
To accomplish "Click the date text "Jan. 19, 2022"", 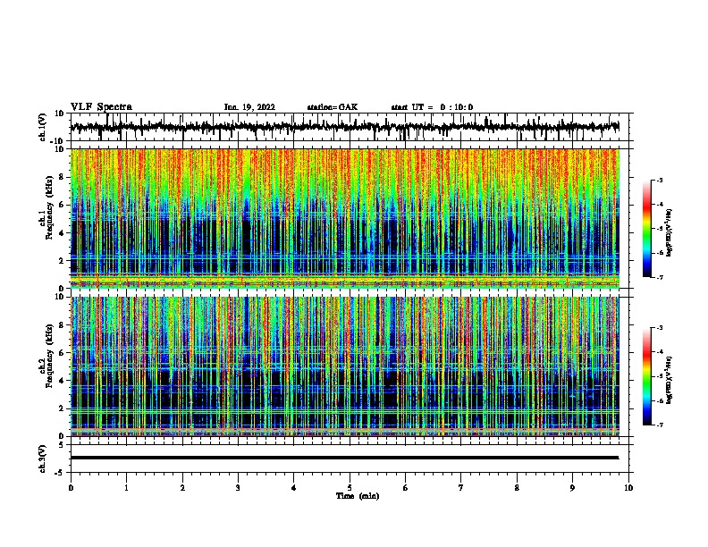I will point(249,107).
